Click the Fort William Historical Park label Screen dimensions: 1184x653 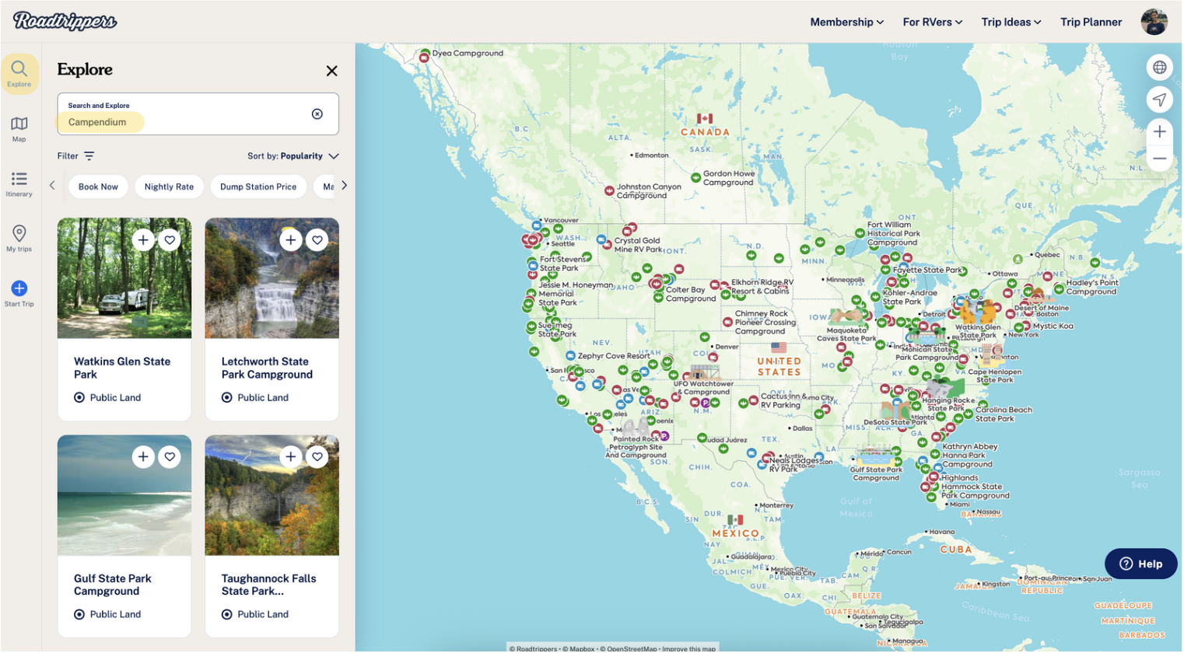(894, 233)
